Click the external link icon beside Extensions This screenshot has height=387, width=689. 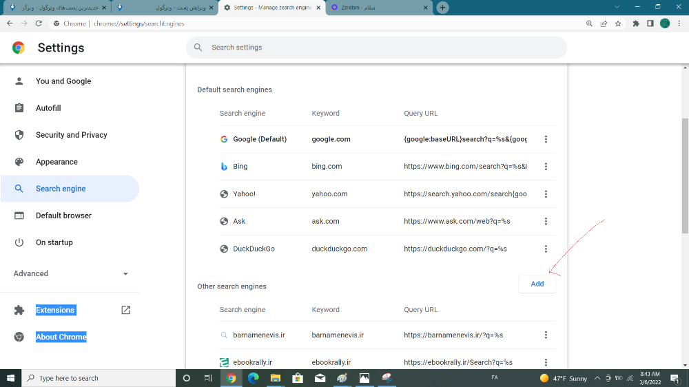[125, 310]
